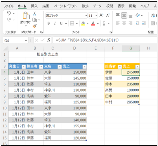This screenshot has height=146, width=158.
Task: Click the Merge cells icon
Action: 153,23
